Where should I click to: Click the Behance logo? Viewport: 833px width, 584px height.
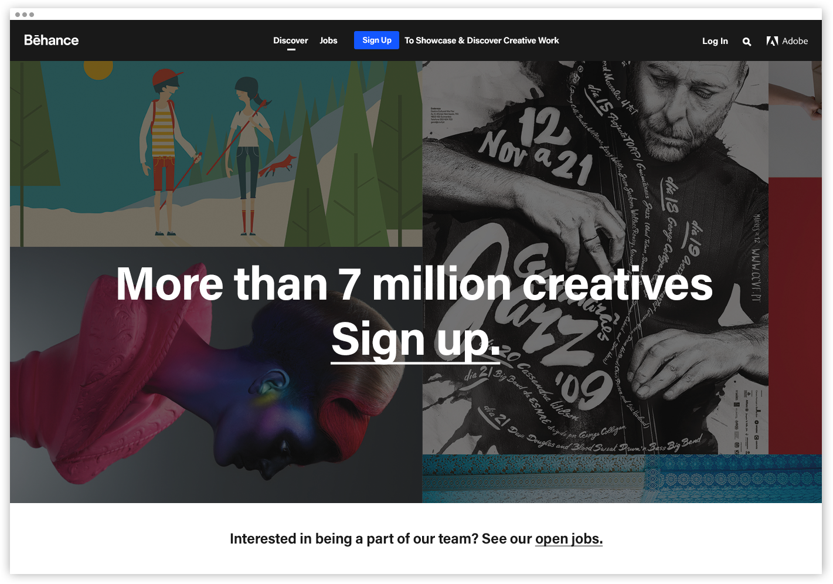pos(51,40)
